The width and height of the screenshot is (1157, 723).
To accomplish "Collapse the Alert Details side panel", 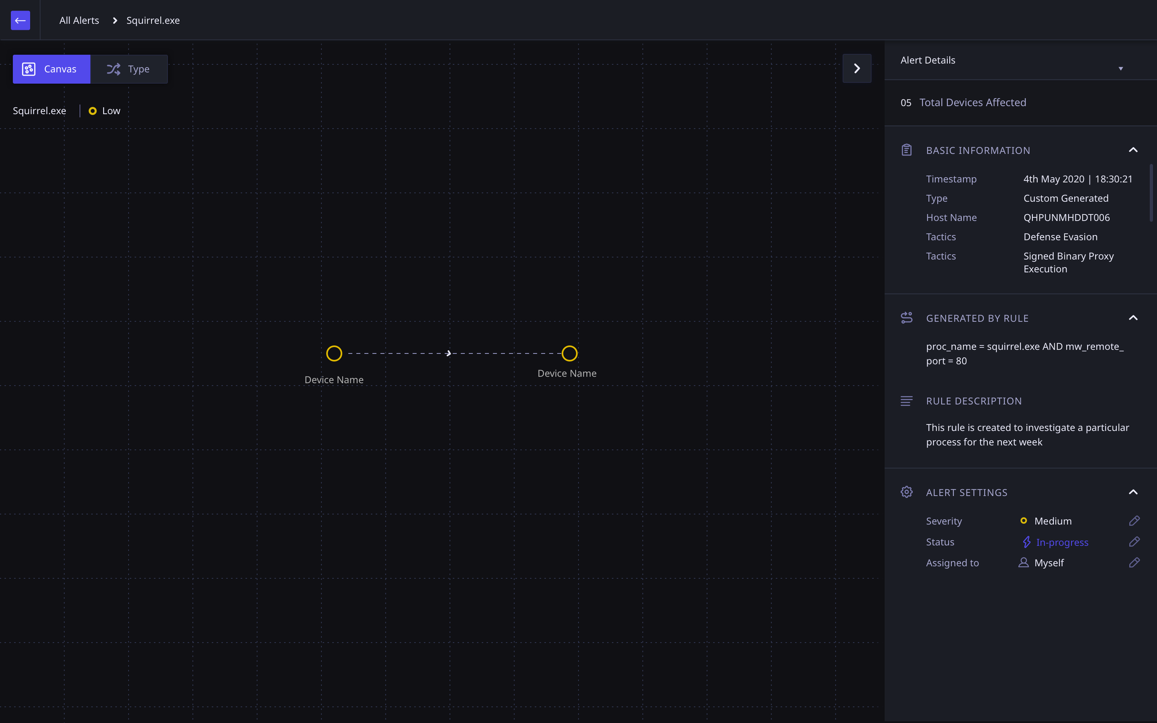I will (857, 68).
